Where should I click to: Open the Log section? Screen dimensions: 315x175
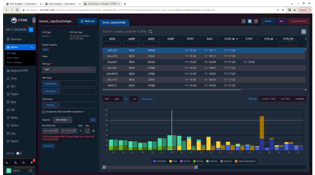pyautogui.click(x=13, y=133)
